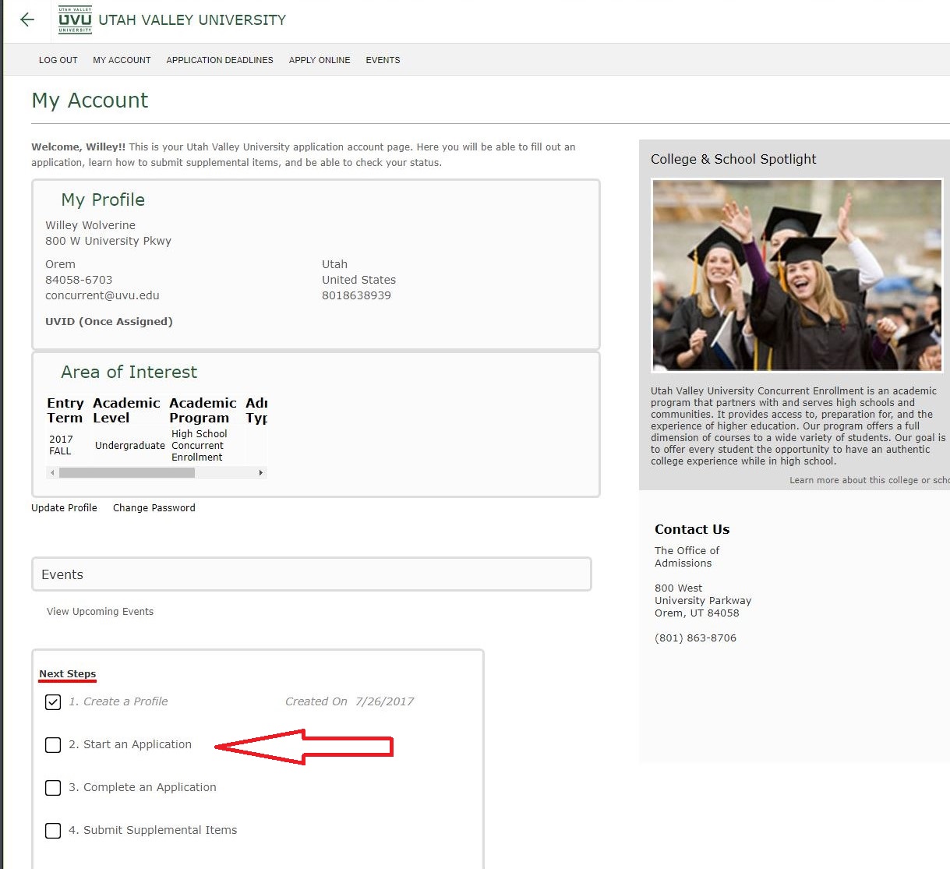Image resolution: width=950 pixels, height=869 pixels.
Task: Click Learn more about this college link
Action: coord(869,480)
